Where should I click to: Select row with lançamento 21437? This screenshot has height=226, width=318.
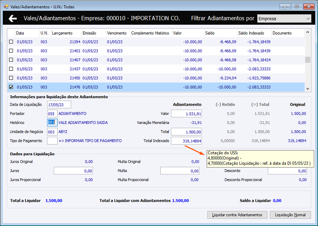click(156, 69)
